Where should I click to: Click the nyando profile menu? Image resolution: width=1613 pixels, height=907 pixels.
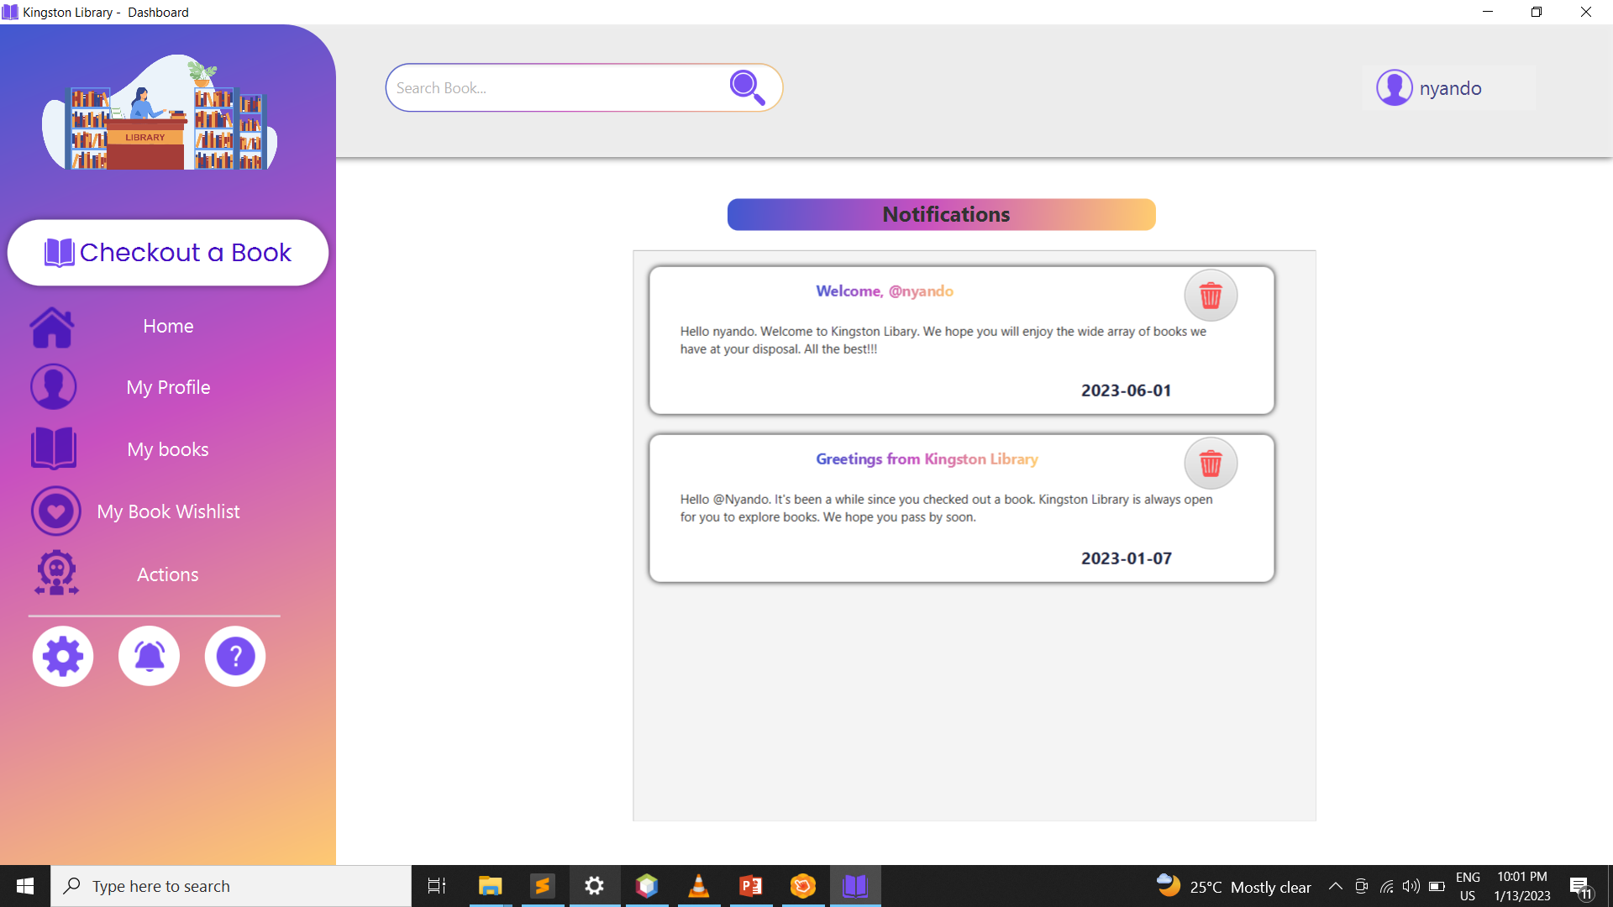1428,87
